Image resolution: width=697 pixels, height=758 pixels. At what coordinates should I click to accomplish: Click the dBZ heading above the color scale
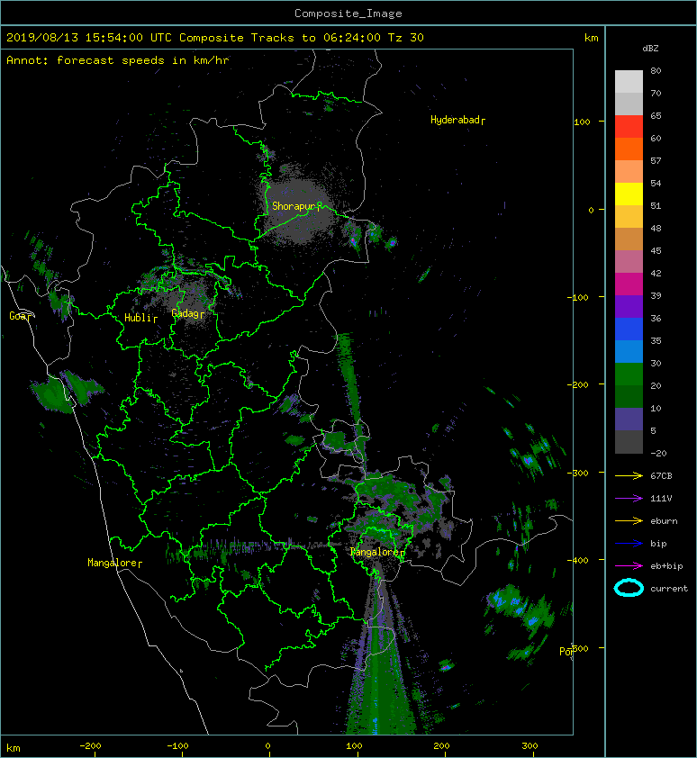pyautogui.click(x=650, y=49)
